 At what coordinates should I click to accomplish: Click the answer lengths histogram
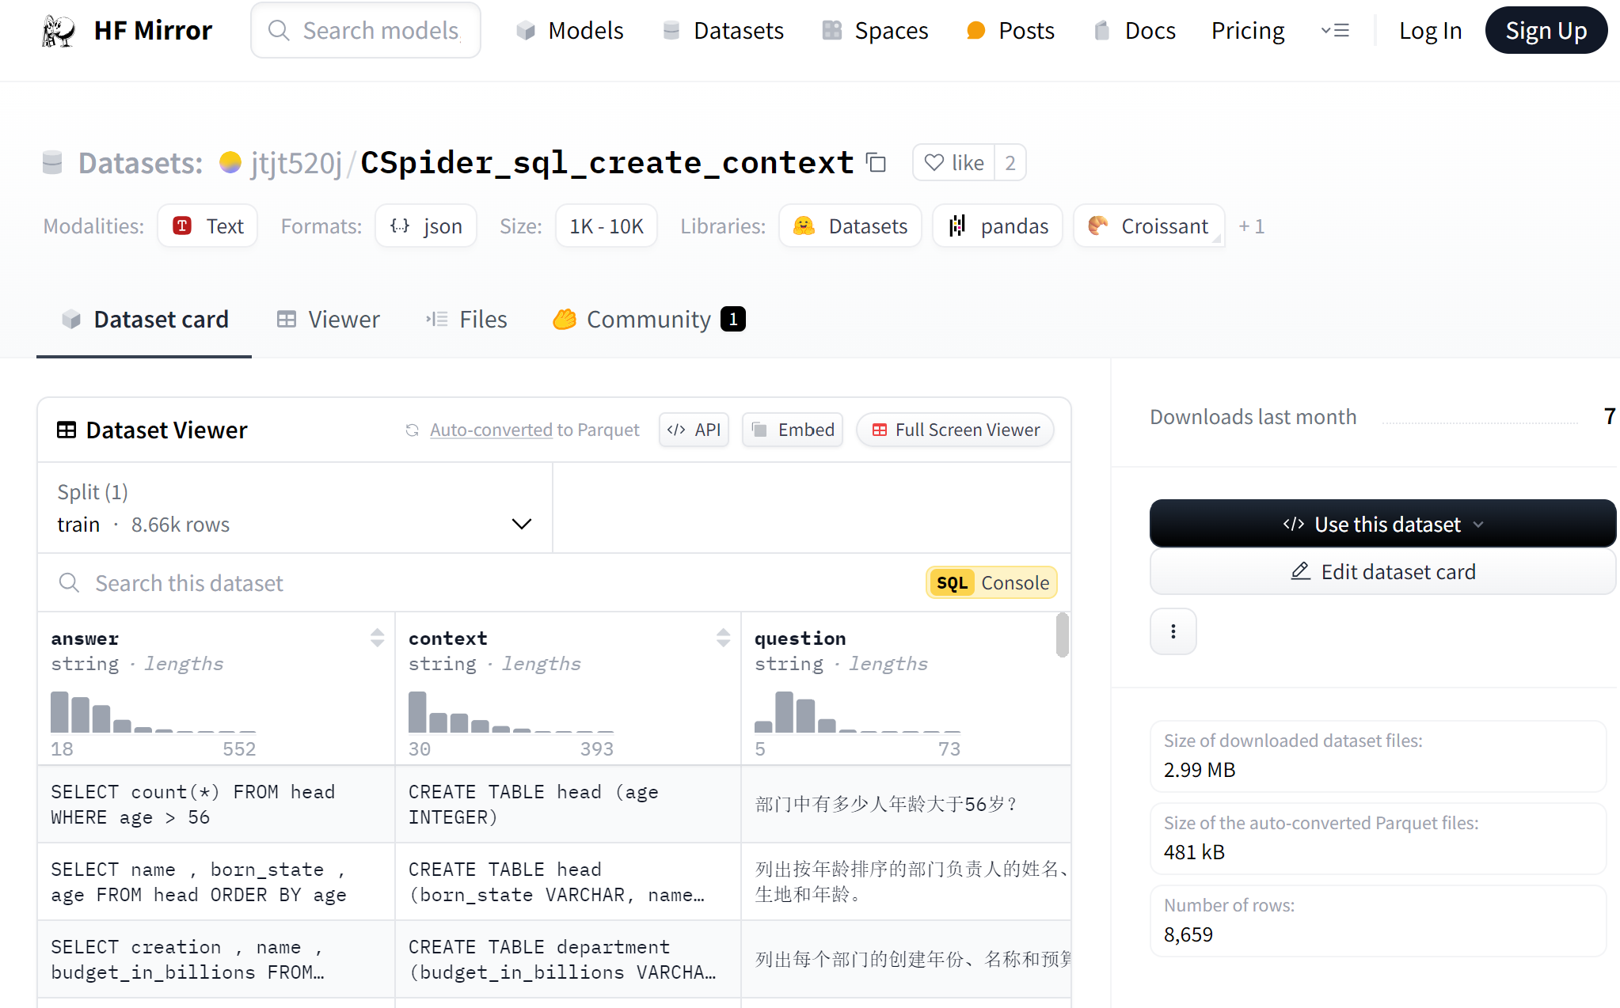(x=154, y=713)
